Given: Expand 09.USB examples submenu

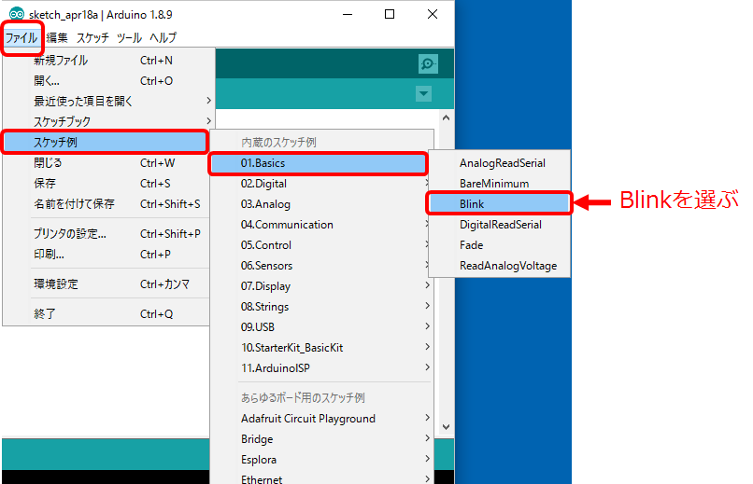Looking at the screenshot, I should click(x=321, y=327).
